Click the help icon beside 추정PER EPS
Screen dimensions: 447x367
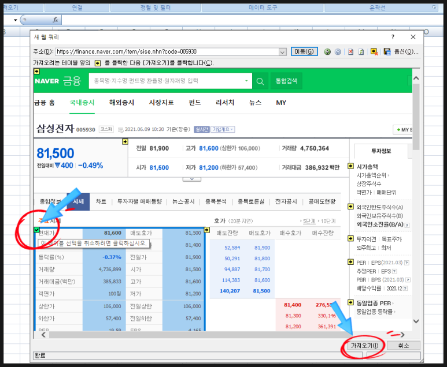coord(394,271)
